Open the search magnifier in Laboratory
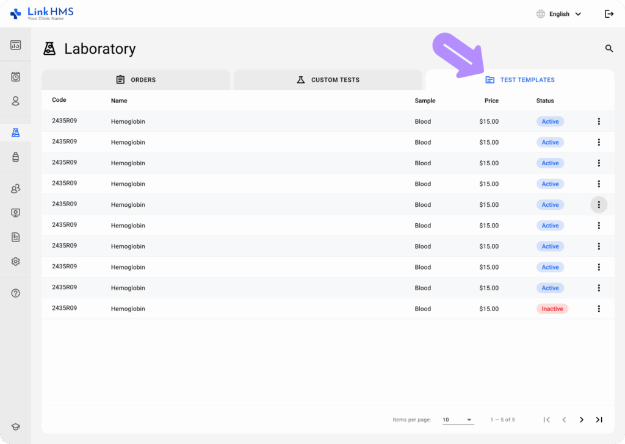The image size is (625, 444). pyautogui.click(x=609, y=49)
